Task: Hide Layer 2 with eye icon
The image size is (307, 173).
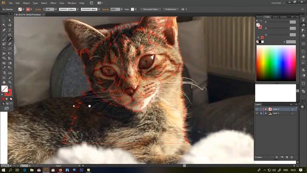Action: click(x=257, y=109)
